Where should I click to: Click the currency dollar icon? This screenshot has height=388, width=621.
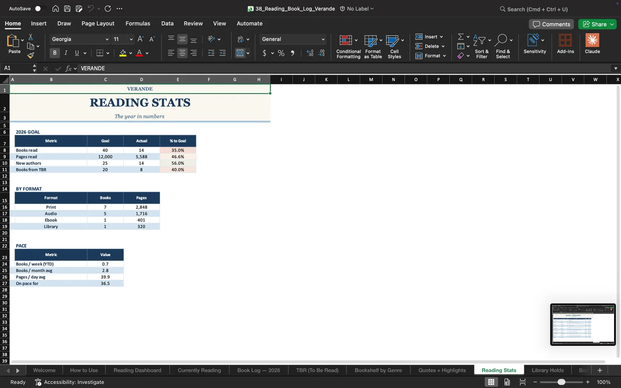coord(264,53)
